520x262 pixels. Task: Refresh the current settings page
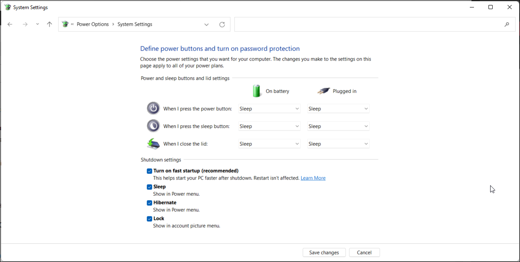click(222, 24)
